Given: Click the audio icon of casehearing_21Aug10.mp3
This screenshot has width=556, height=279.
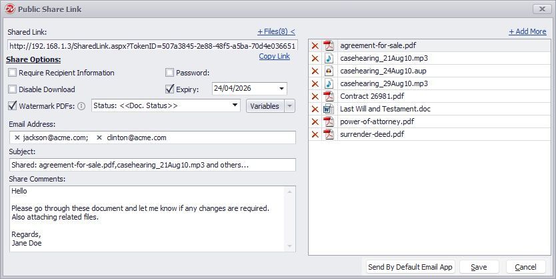Looking at the screenshot, I should (329, 59).
